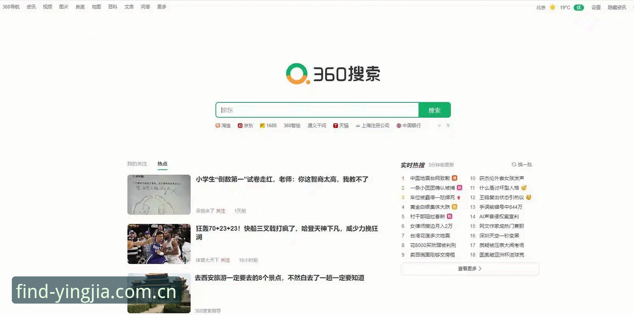Open hot topic 获杰伦外套女孩发声

tap(501, 178)
